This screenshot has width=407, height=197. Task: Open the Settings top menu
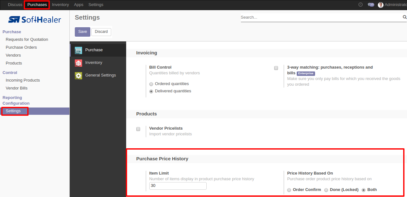pos(96,5)
